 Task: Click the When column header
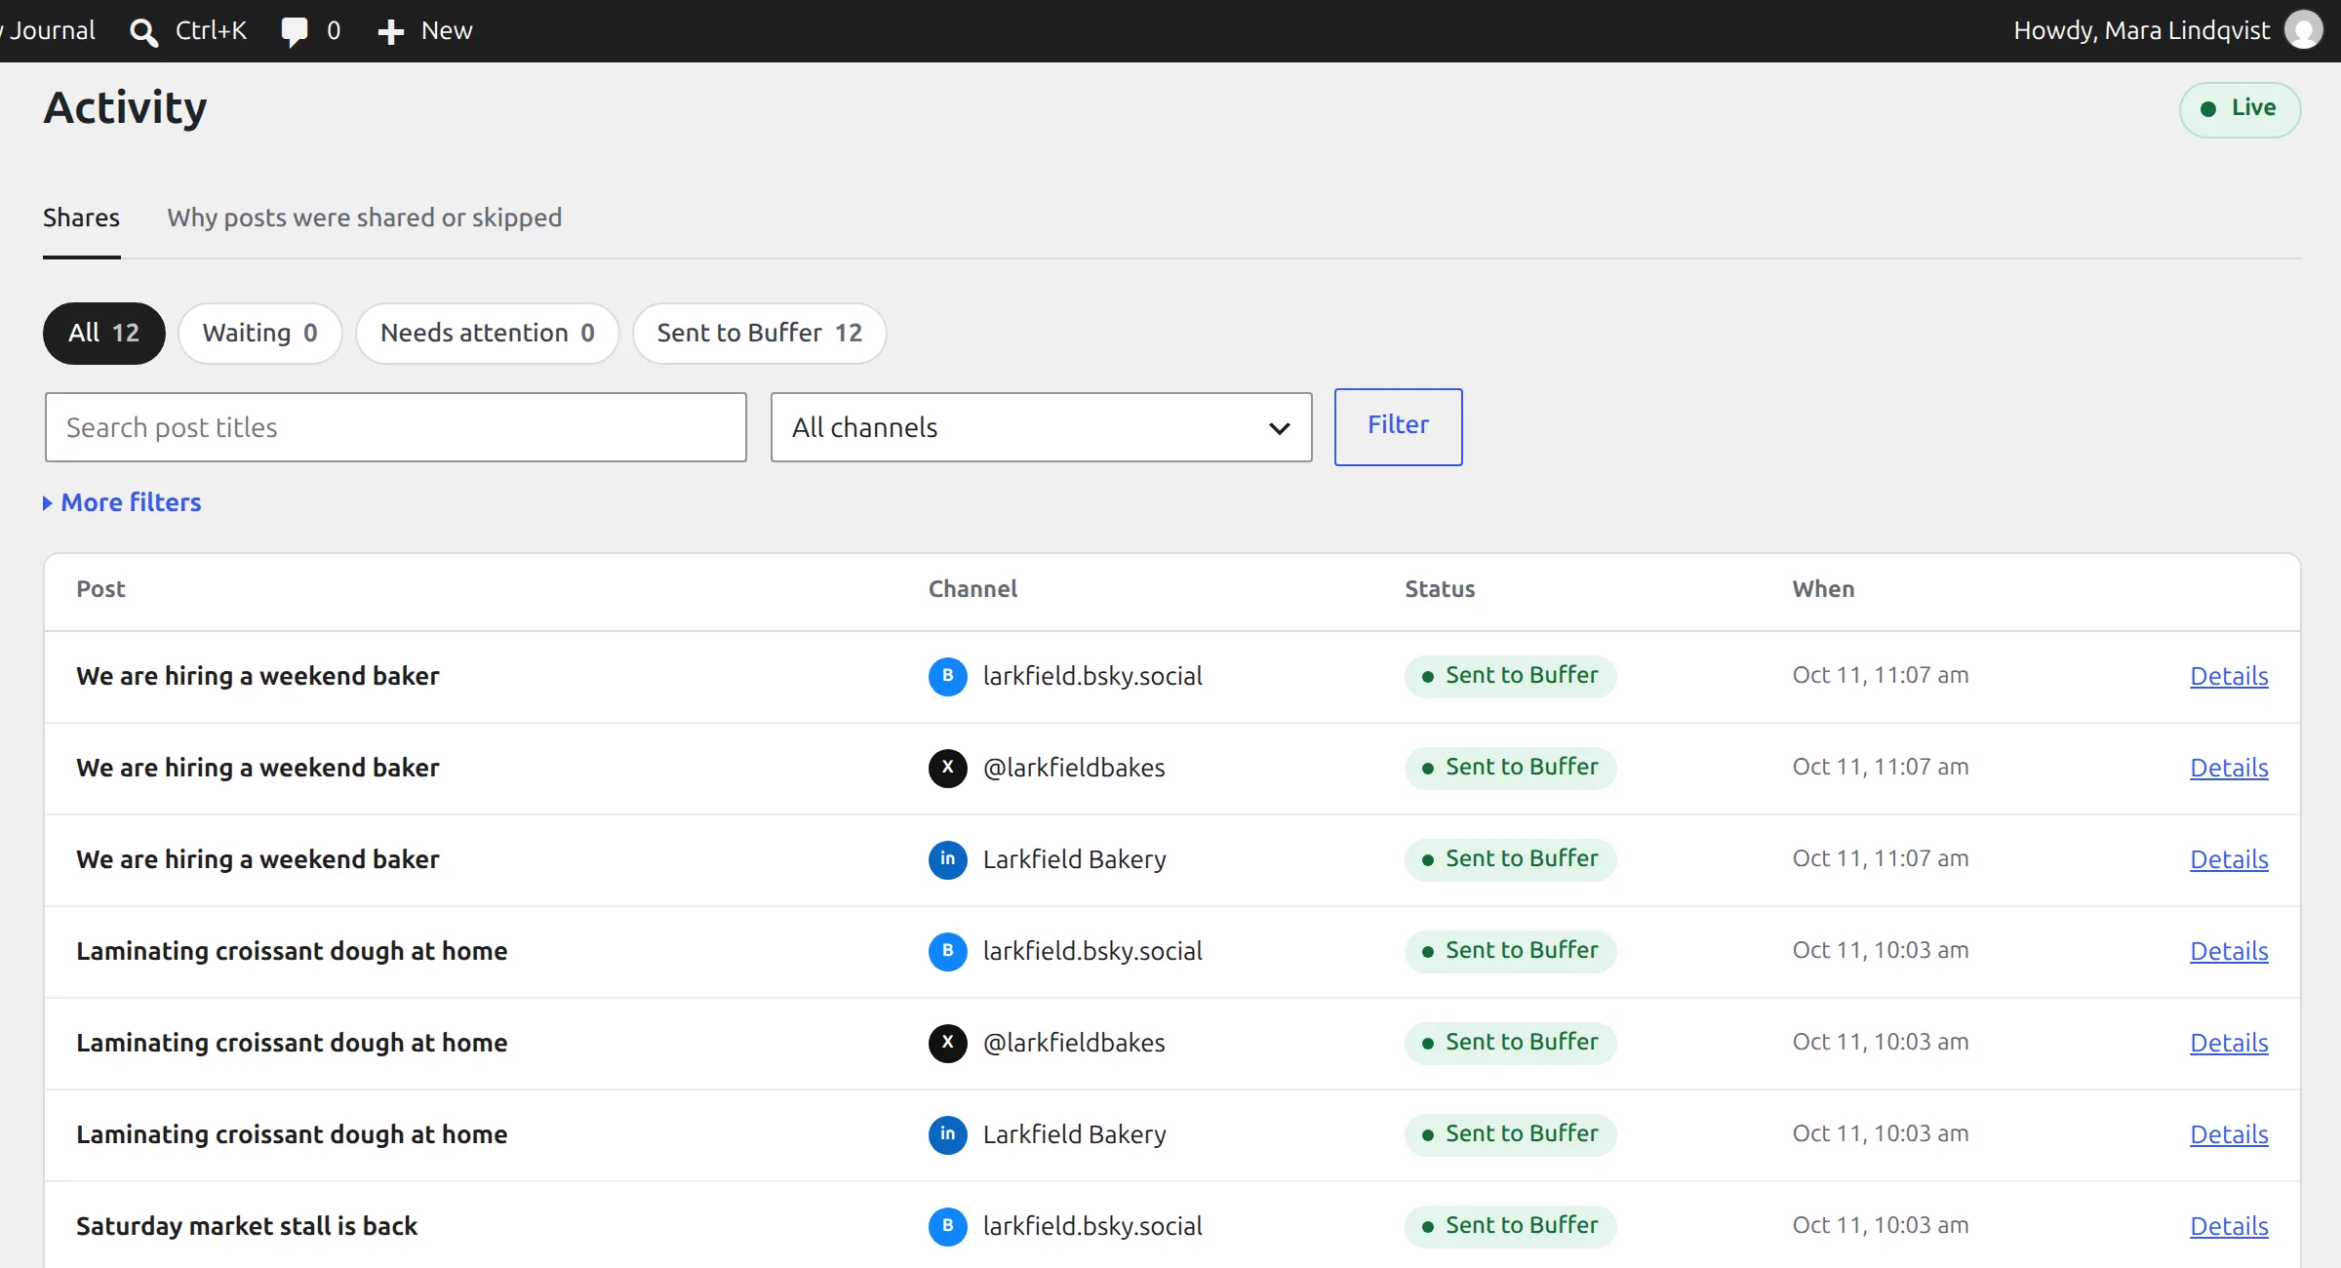pyautogui.click(x=1823, y=589)
